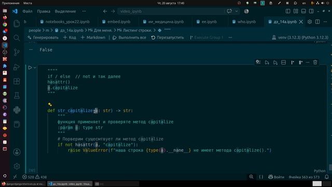Open the chat dropdown arrow in title bar
The image size is (332, 187).
[x=237, y=11]
